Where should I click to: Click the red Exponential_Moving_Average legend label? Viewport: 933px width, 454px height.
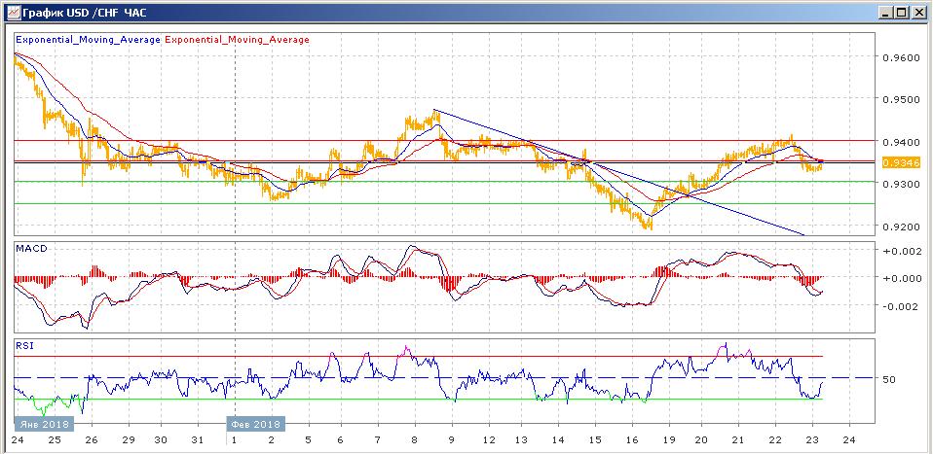tap(237, 40)
